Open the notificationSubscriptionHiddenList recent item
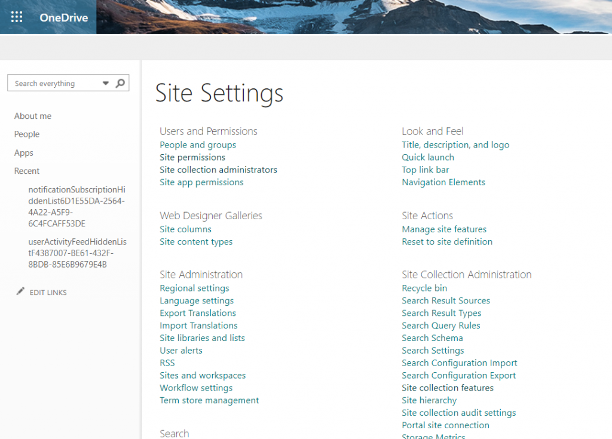612x439 pixels. pos(77,207)
